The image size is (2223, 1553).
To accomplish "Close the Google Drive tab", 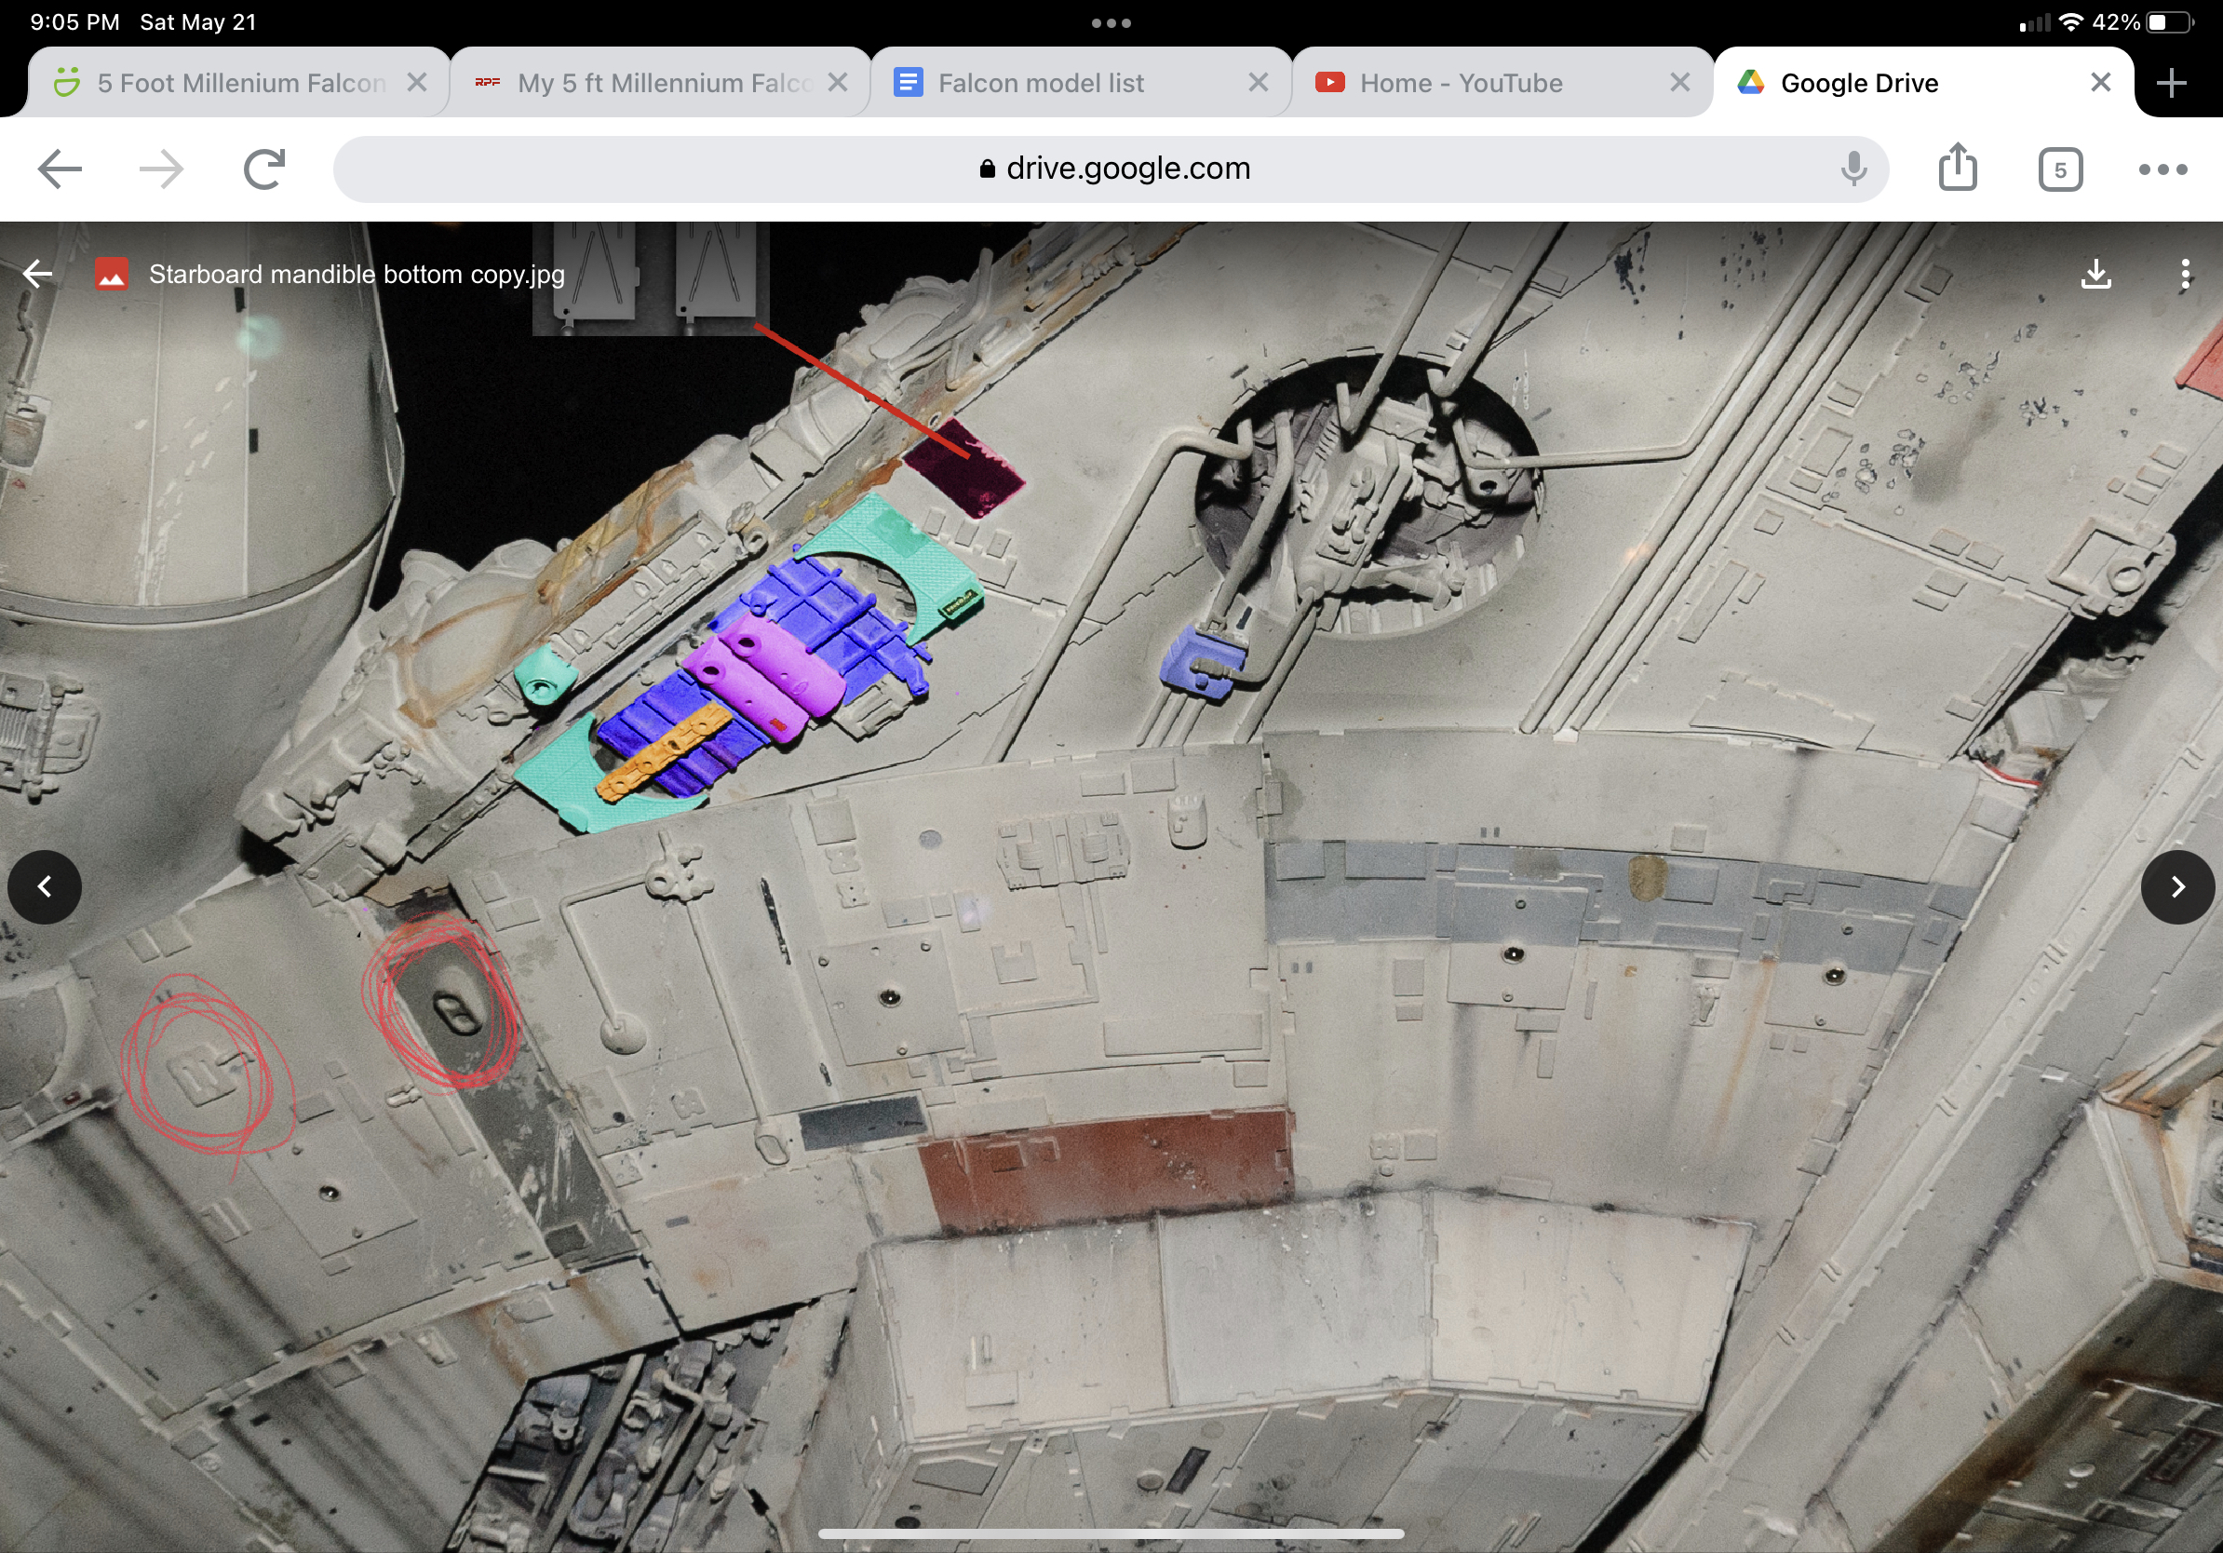I will pyautogui.click(x=2101, y=83).
